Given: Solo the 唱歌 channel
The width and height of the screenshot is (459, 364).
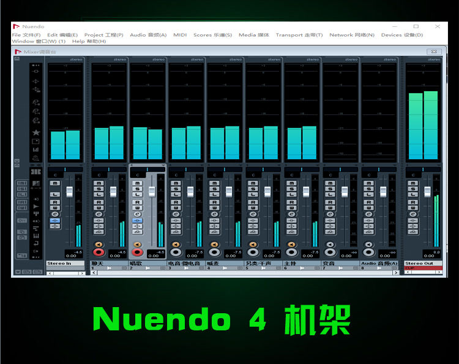Looking at the screenshot, I should 137,189.
